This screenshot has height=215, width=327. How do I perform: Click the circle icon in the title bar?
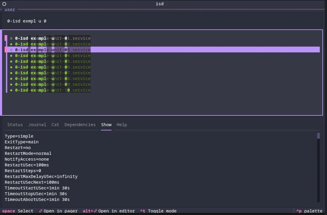(4, 4)
